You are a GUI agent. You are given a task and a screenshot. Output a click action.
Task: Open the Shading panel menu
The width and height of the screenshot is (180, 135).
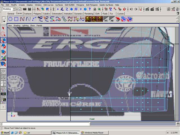17,25
